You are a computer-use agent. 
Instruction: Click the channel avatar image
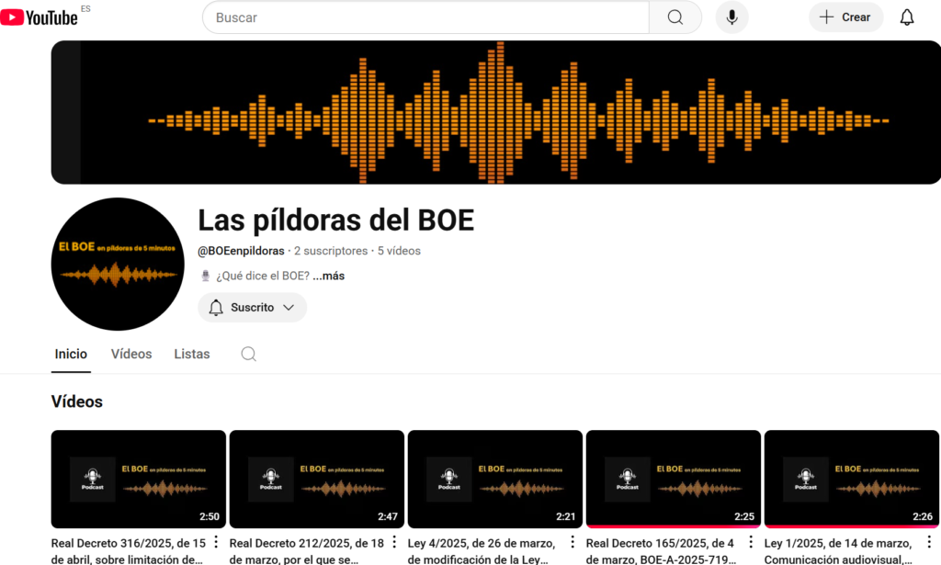[118, 264]
